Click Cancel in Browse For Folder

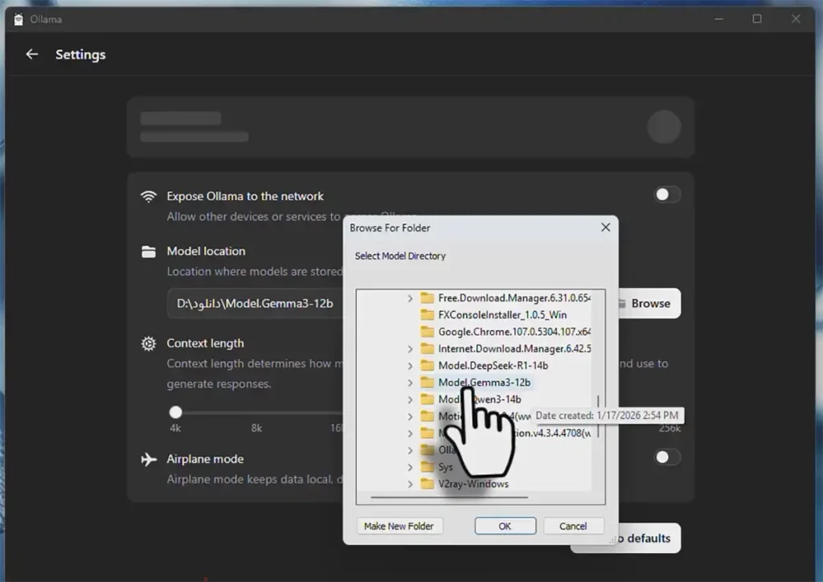(x=573, y=526)
